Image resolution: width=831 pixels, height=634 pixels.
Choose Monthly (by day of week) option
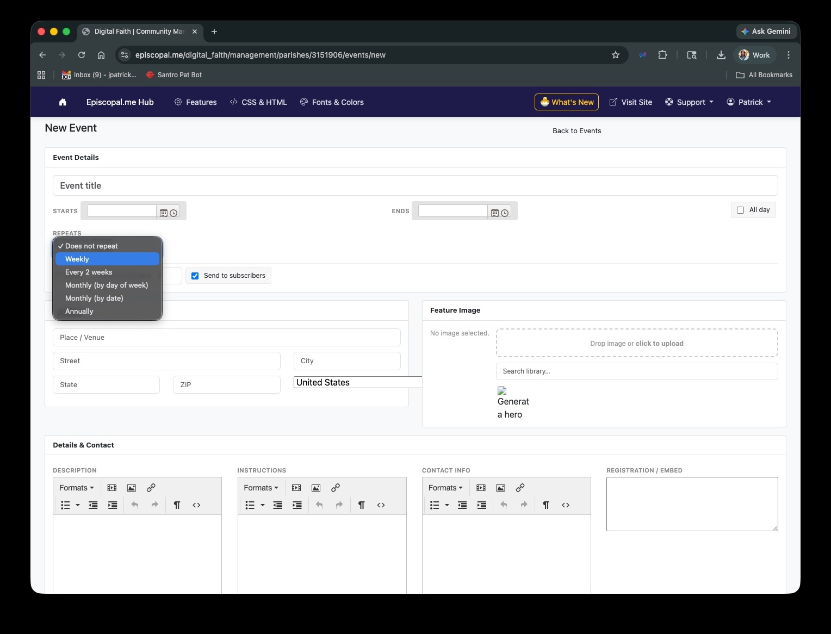(107, 285)
